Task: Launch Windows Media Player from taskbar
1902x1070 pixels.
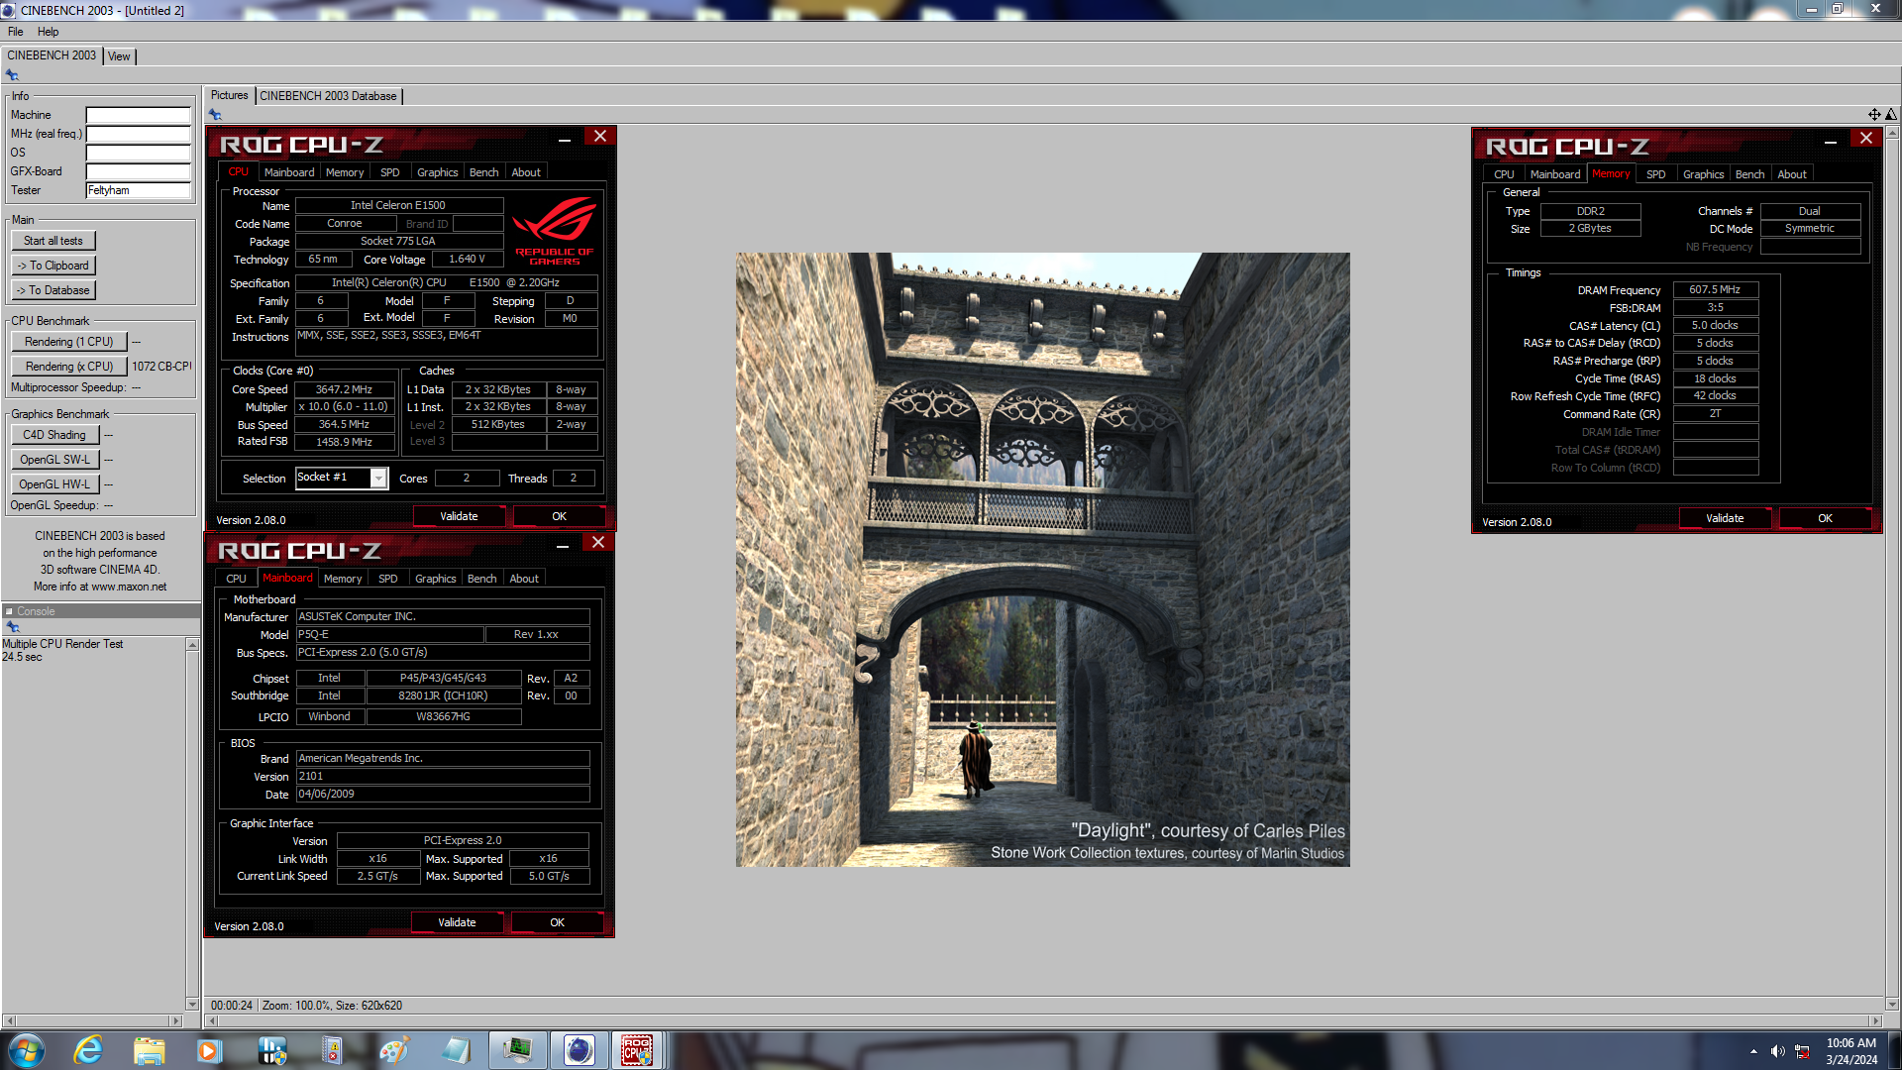Action: [209, 1050]
